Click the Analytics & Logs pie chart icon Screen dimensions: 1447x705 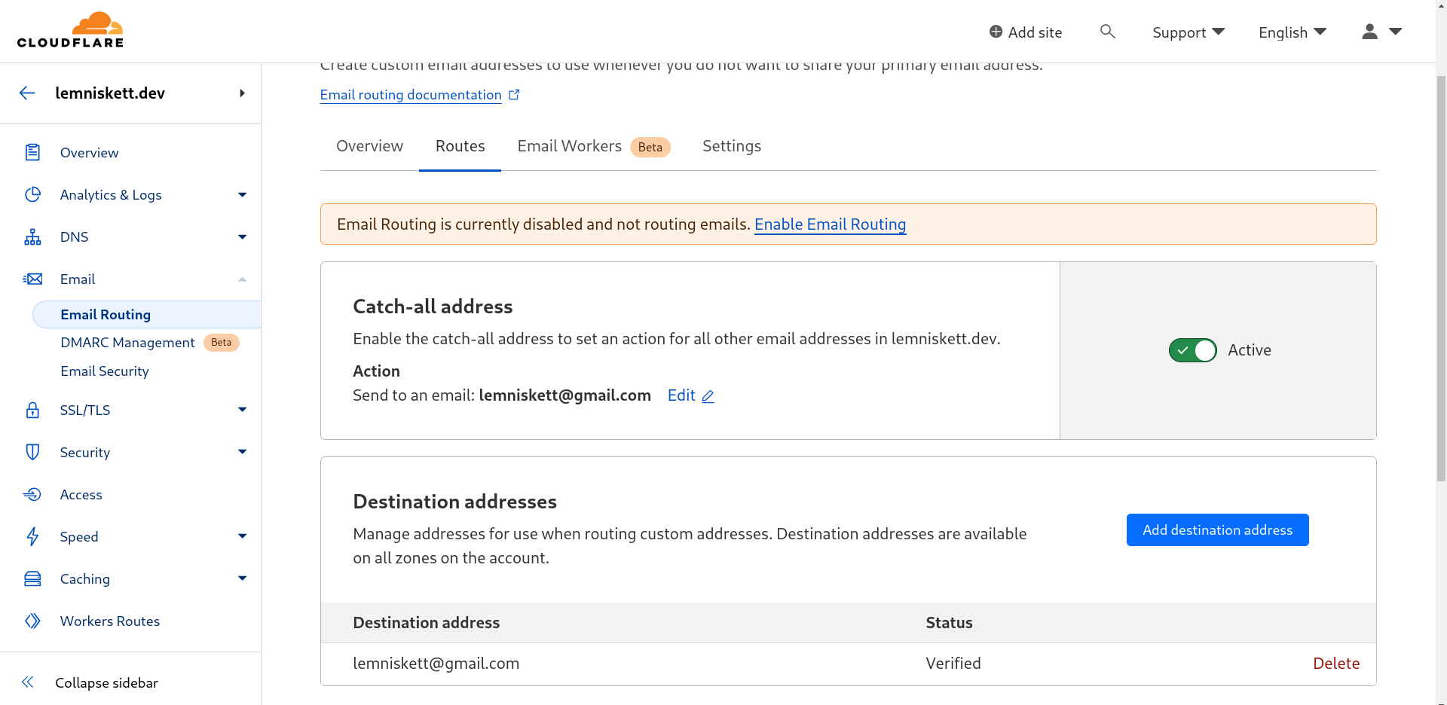32,194
